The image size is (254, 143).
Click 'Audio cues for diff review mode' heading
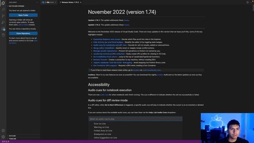tap(108, 100)
